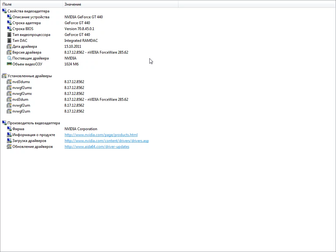
Task: Select the Установленные драйверы group heading
Action: click(30, 76)
